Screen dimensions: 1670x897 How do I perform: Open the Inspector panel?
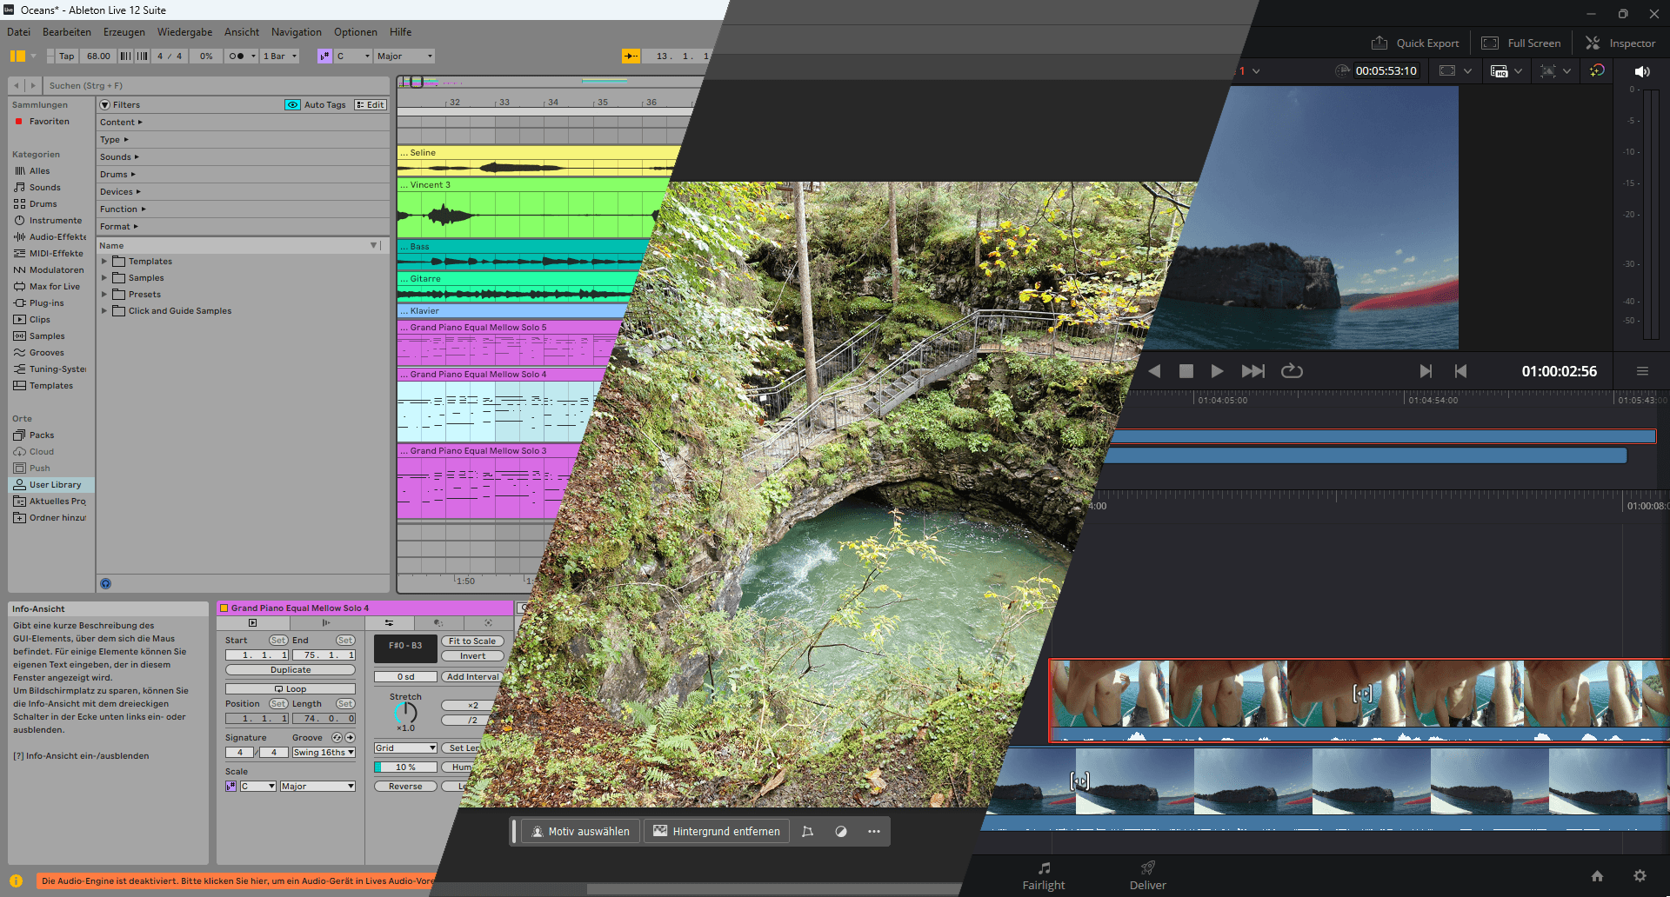pos(1620,43)
